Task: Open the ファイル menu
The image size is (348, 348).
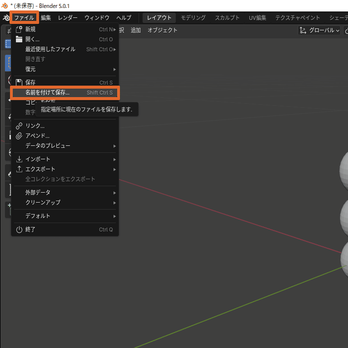Action: pyautogui.click(x=24, y=17)
